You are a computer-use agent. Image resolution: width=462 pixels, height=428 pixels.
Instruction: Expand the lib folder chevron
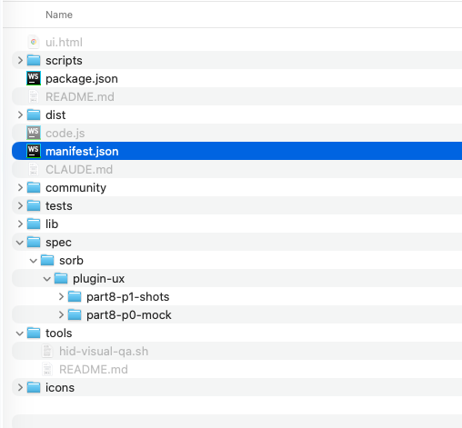[x=20, y=224]
